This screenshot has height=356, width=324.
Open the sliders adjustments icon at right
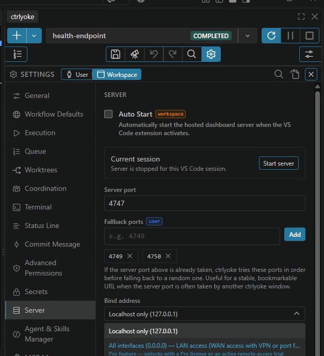click(309, 54)
